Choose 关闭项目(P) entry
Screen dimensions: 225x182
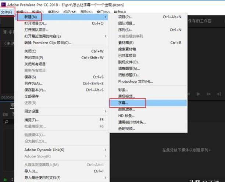click(62, 57)
